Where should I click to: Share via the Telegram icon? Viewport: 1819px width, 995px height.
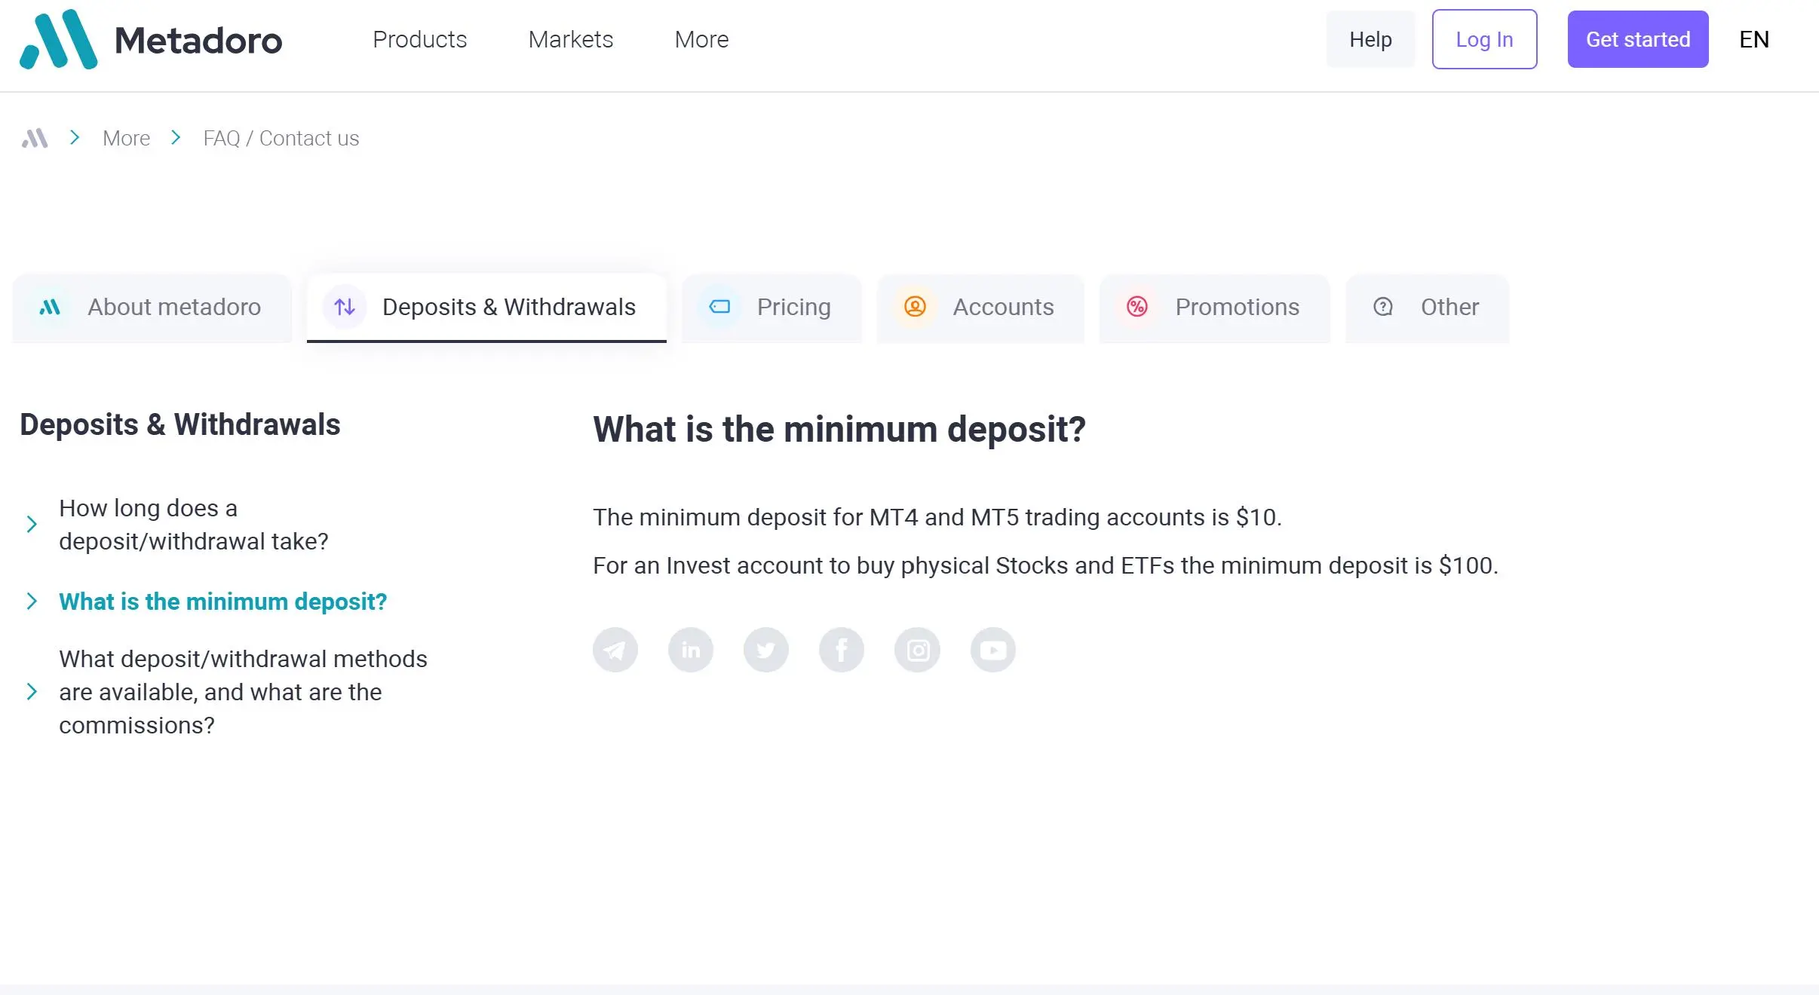tap(615, 650)
